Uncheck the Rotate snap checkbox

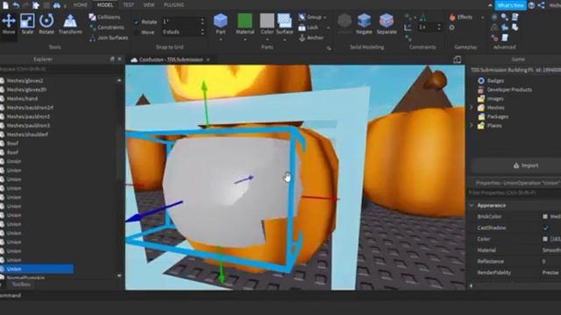[x=137, y=22]
